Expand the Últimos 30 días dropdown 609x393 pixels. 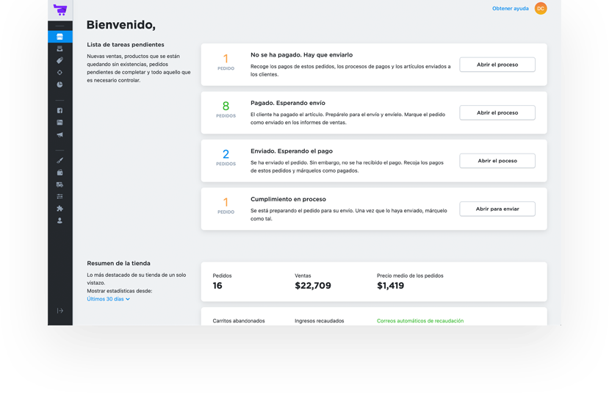point(109,299)
